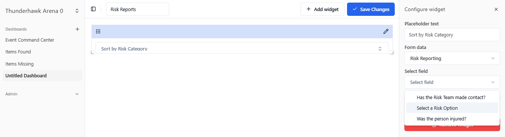Click the pencil edit icon on widget

click(x=386, y=31)
